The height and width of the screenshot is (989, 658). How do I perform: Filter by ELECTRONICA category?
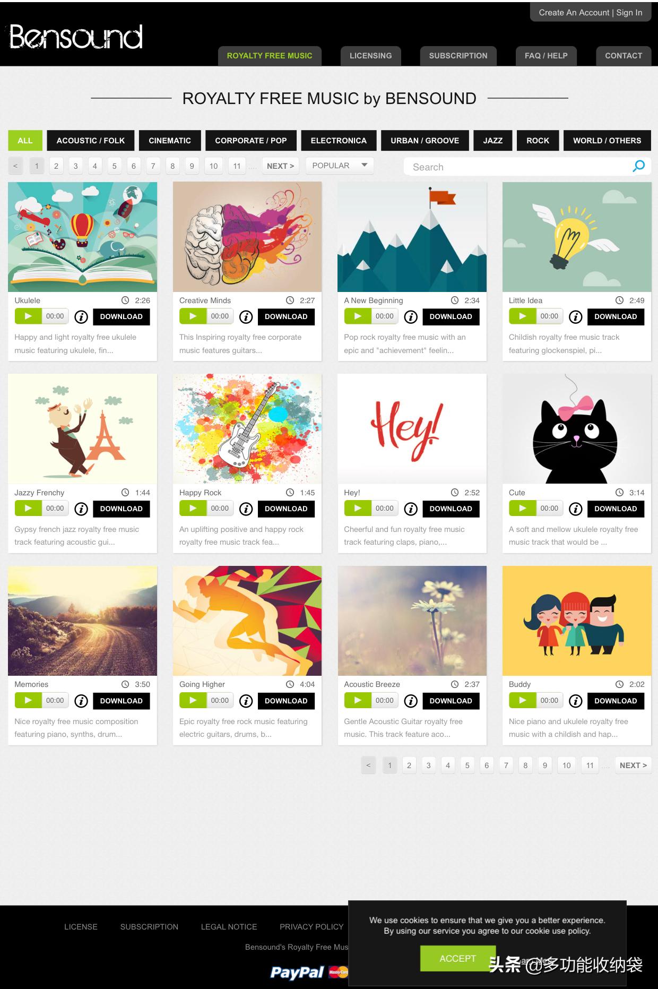pyautogui.click(x=339, y=141)
